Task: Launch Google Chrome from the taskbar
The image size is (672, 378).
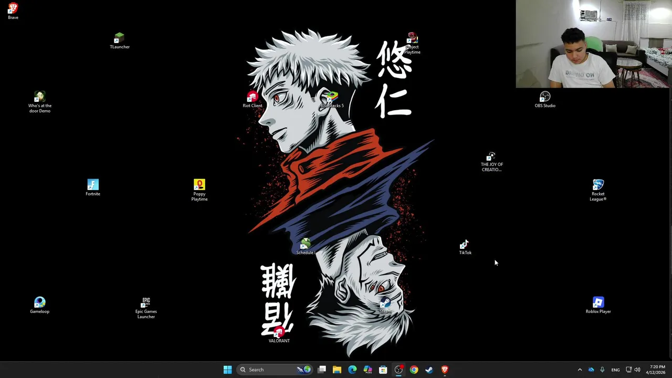Action: point(414,370)
